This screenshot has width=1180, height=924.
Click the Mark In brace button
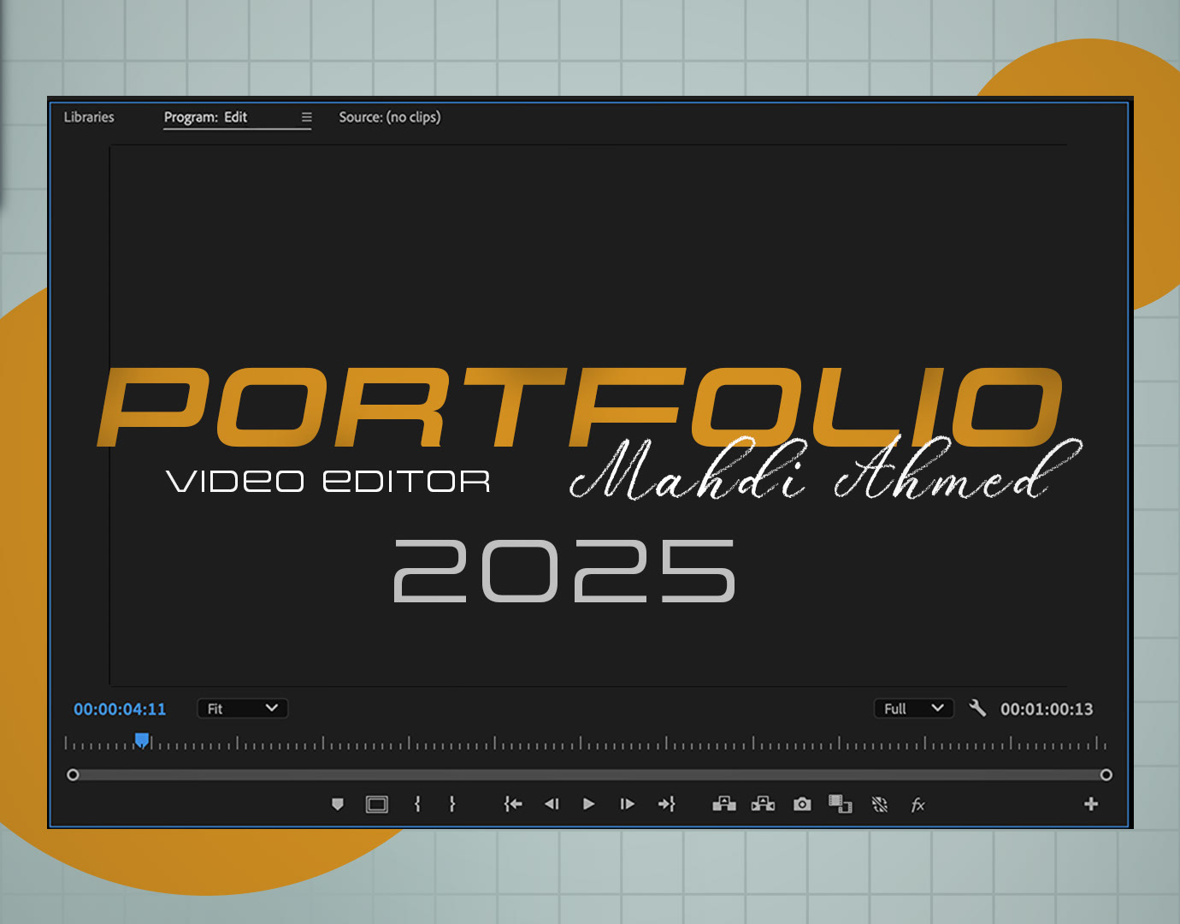tap(417, 804)
